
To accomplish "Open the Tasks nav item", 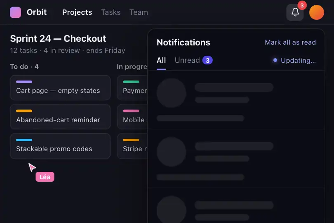I will click(111, 12).
